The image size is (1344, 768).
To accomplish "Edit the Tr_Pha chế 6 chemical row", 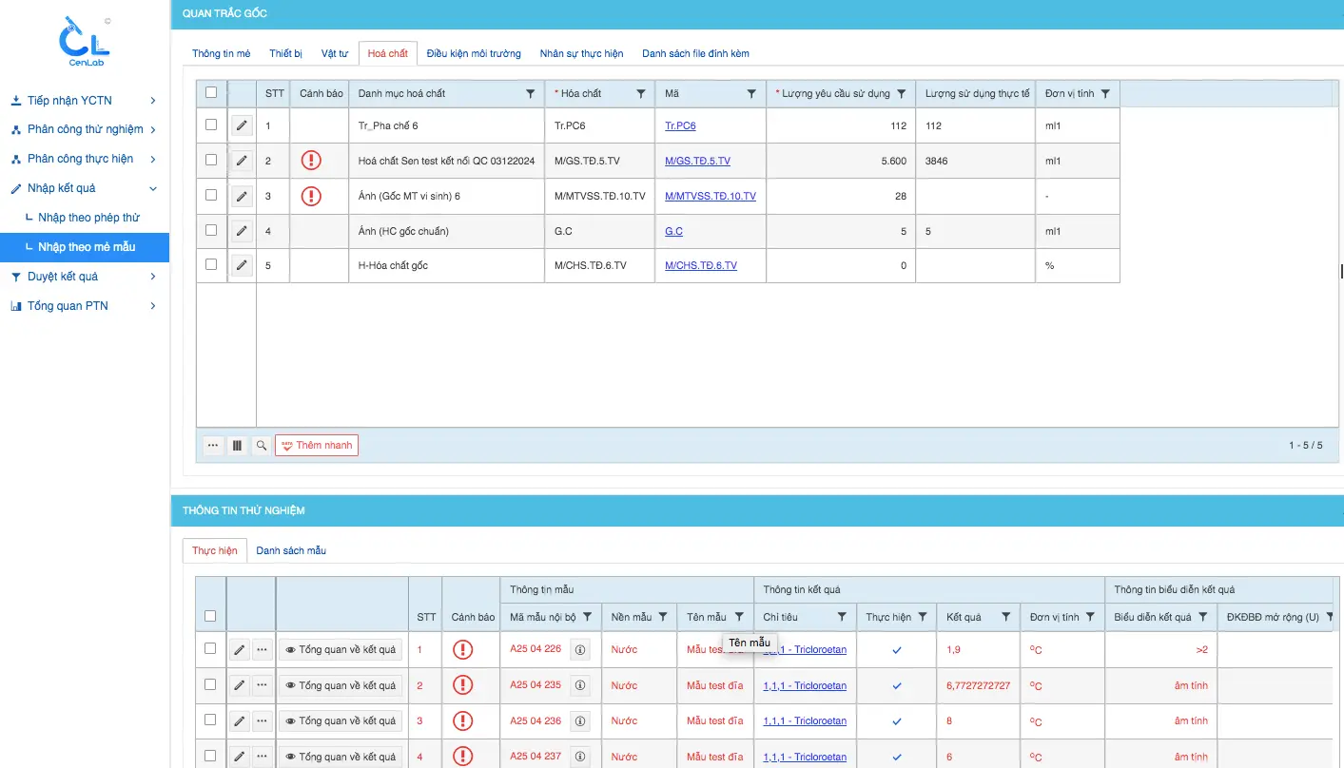I will pyautogui.click(x=242, y=125).
